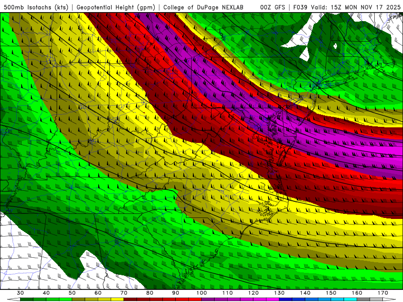Select the darkest green swatch starting at 30
Image resolution: width=403 pixels, height=302 pixels.
pyautogui.click(x=27, y=299)
